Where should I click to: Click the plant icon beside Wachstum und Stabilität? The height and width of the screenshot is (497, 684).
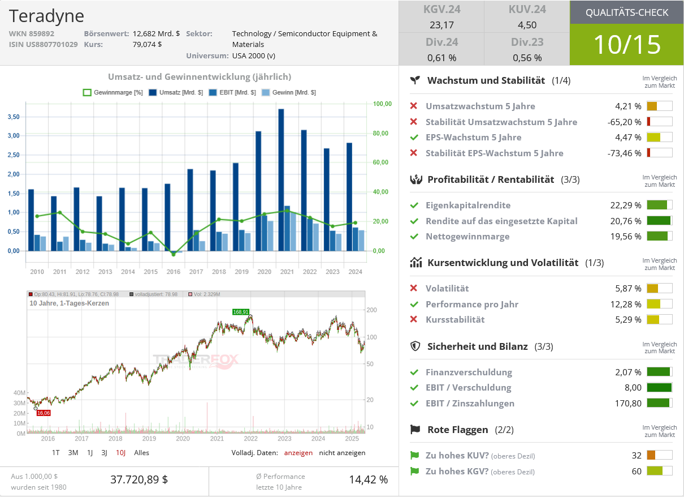click(415, 80)
